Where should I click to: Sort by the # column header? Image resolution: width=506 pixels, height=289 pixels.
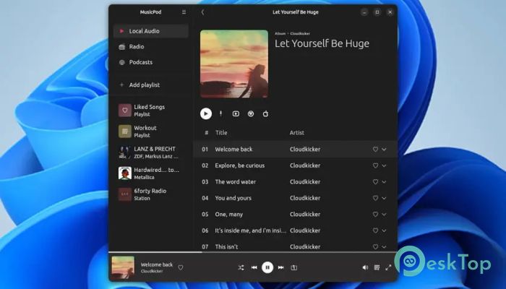206,132
